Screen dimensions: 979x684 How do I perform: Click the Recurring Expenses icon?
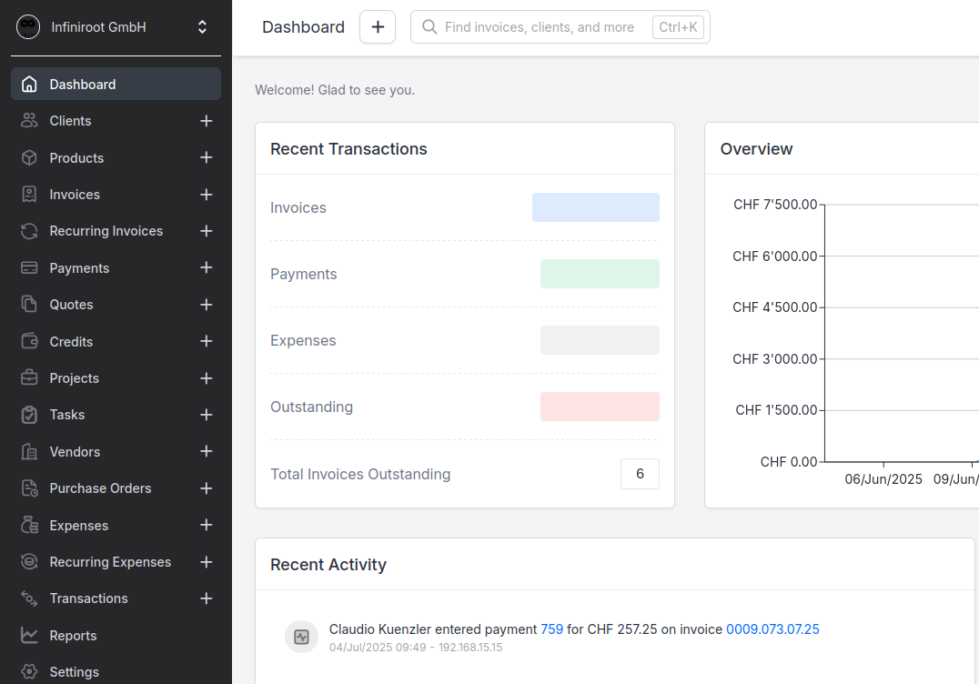pyautogui.click(x=29, y=562)
